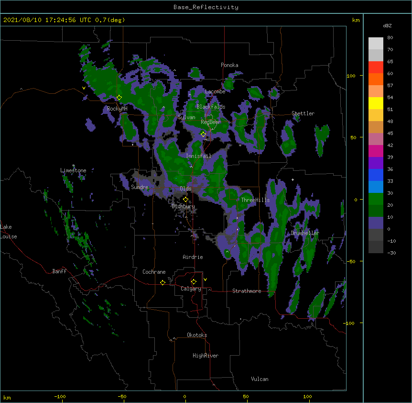The height and width of the screenshot is (403, 412).
Task: Click the 80 value on the dBZ legend
Action: pos(390,37)
